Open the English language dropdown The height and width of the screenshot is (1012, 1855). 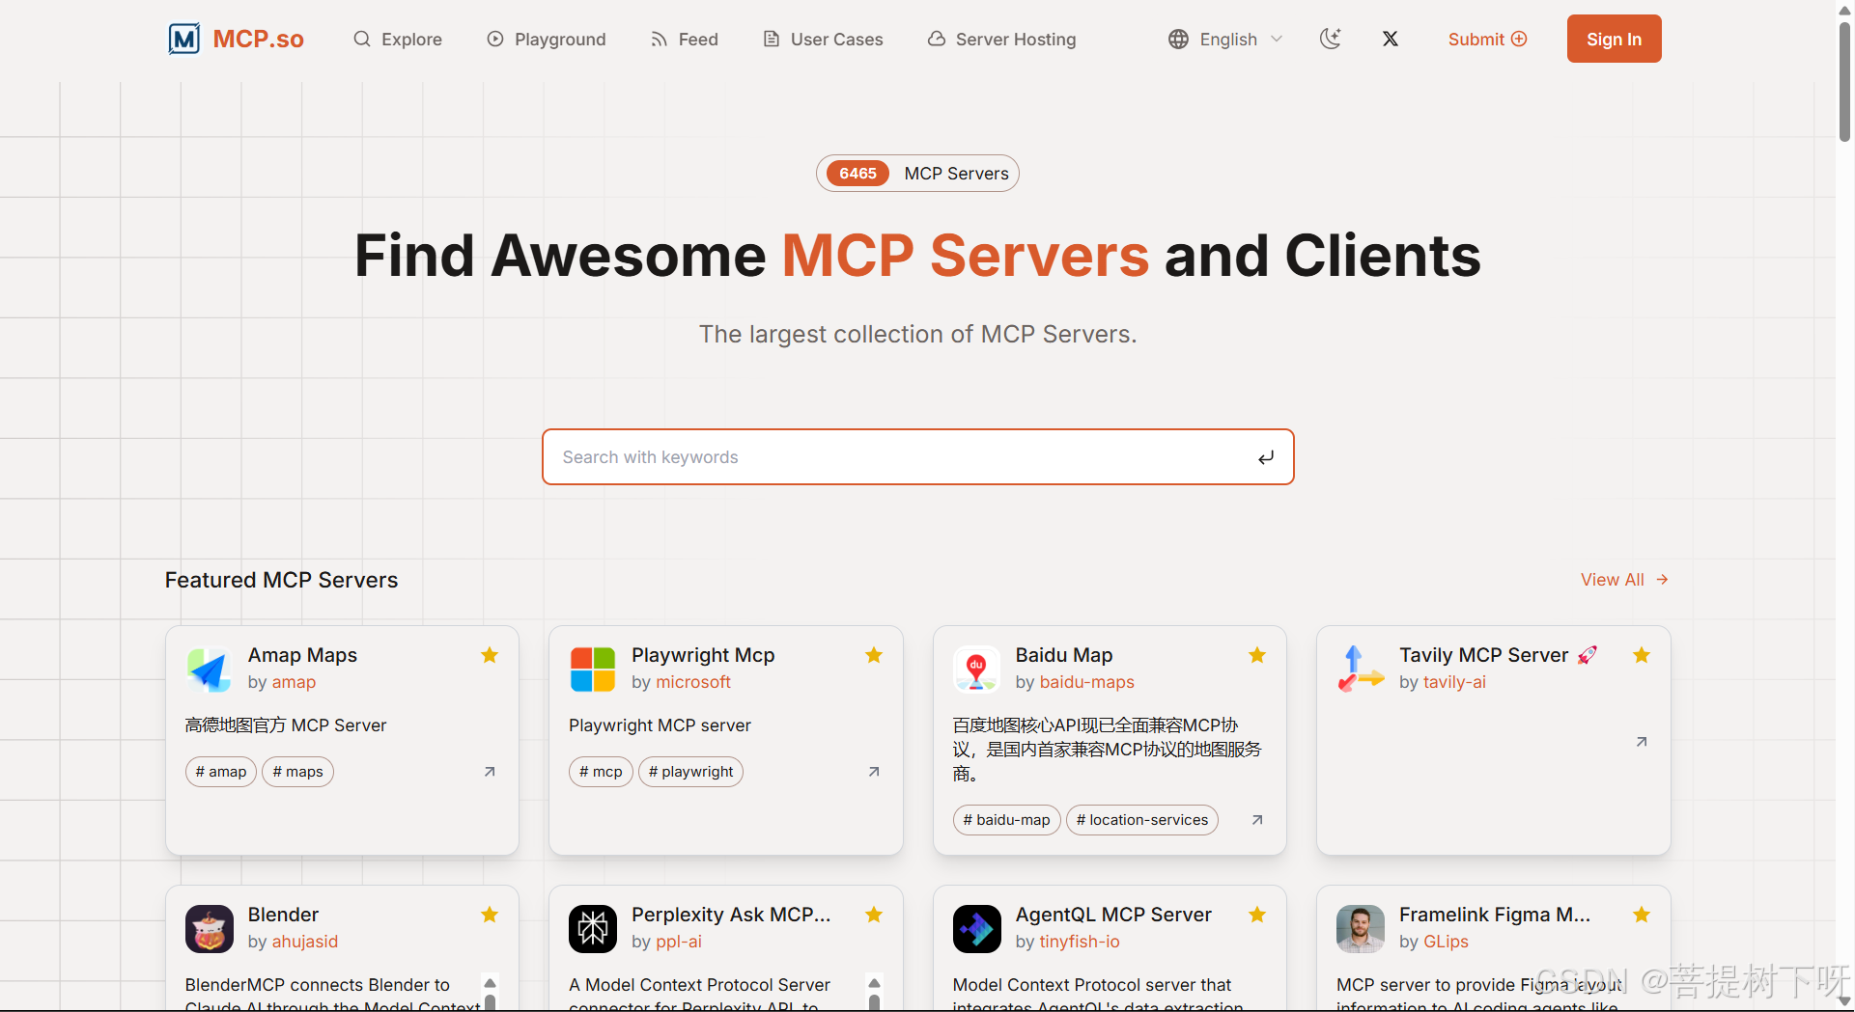pyautogui.click(x=1226, y=39)
